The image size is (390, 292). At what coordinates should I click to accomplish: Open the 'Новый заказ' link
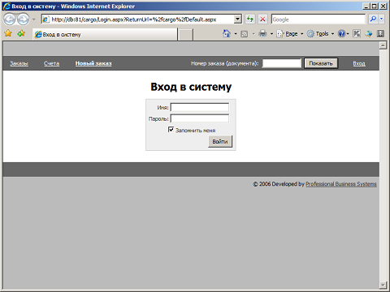pyautogui.click(x=93, y=63)
